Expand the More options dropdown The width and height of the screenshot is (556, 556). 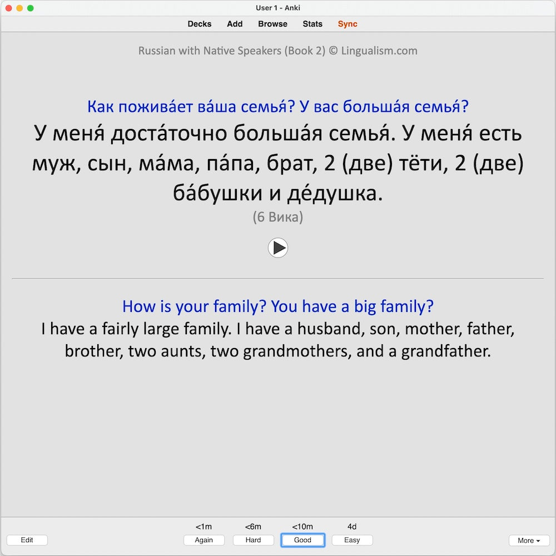529,540
